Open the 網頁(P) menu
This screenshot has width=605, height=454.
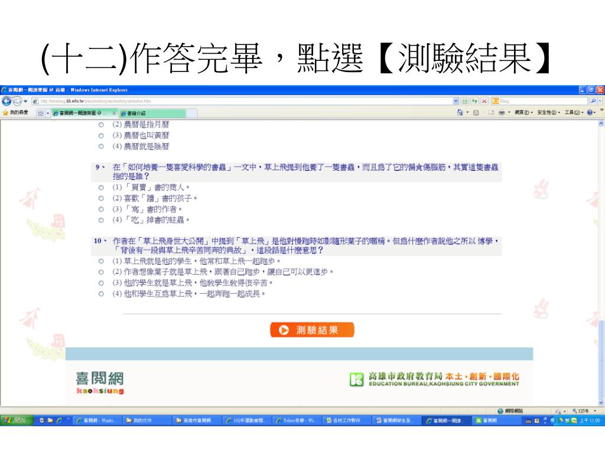[523, 113]
